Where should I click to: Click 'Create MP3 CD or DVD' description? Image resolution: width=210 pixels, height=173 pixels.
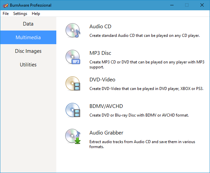pyautogui.click(x=147, y=64)
